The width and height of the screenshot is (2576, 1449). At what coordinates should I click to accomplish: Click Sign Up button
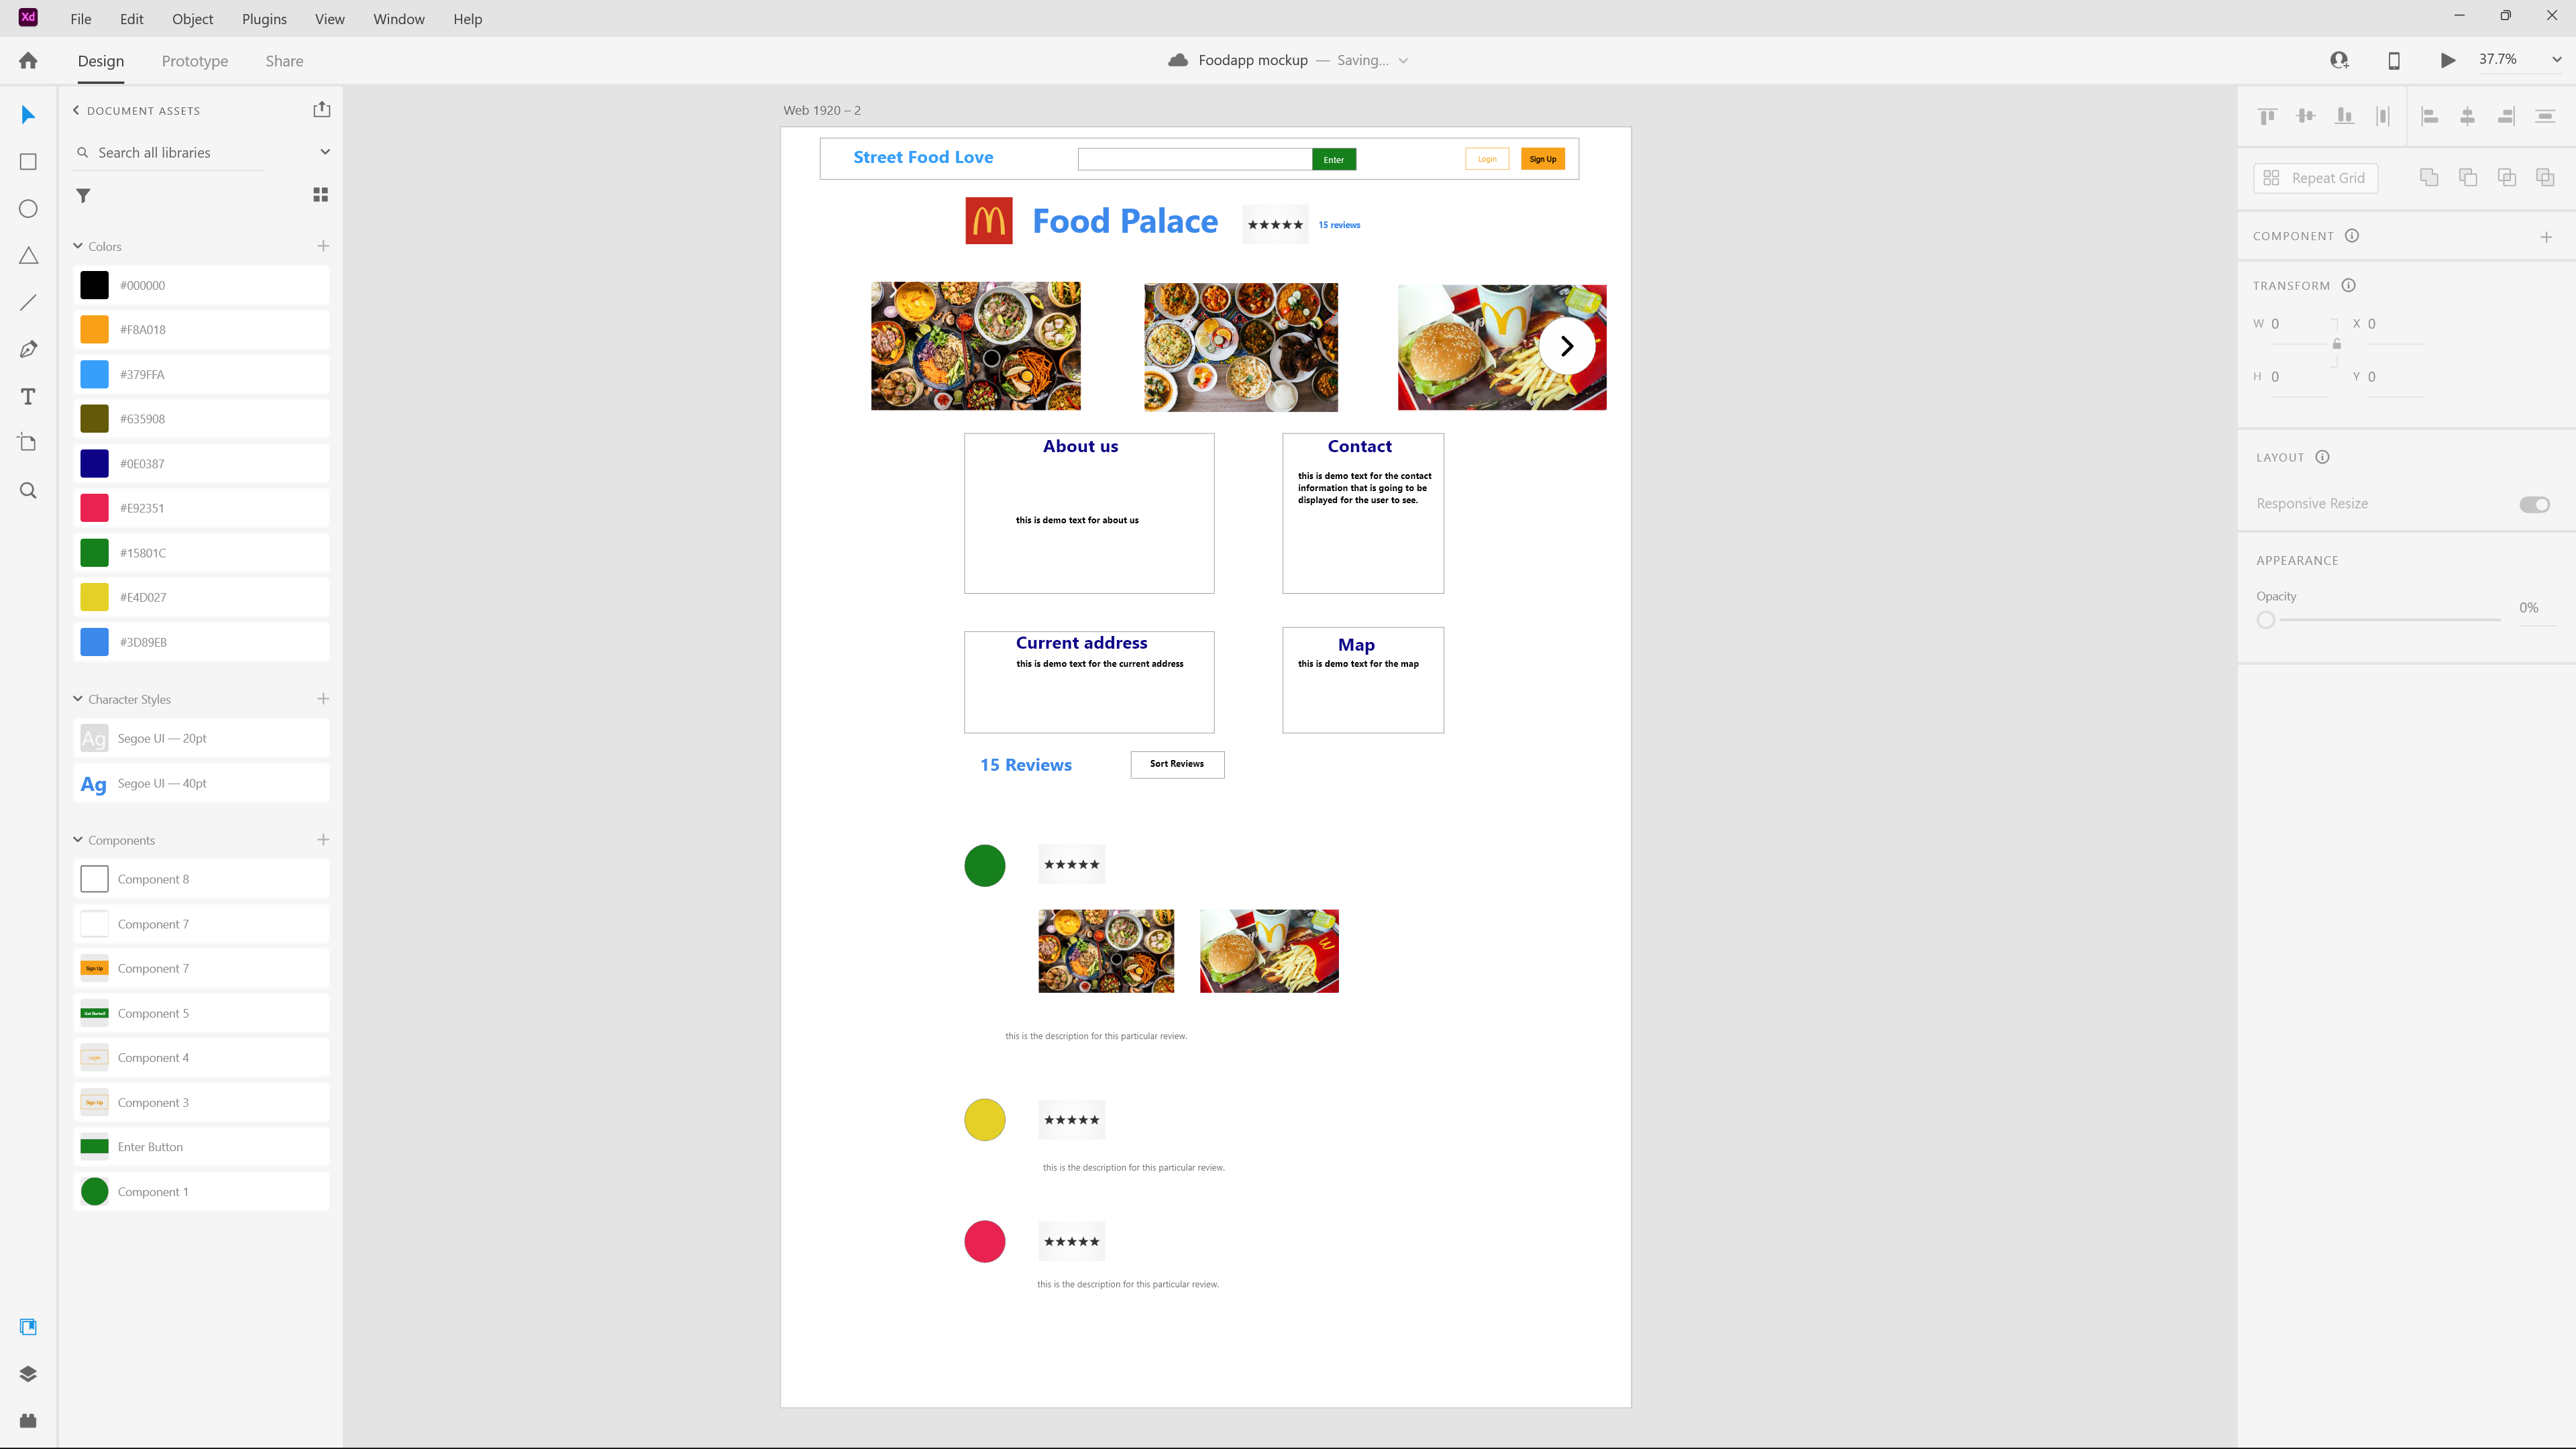[1543, 158]
